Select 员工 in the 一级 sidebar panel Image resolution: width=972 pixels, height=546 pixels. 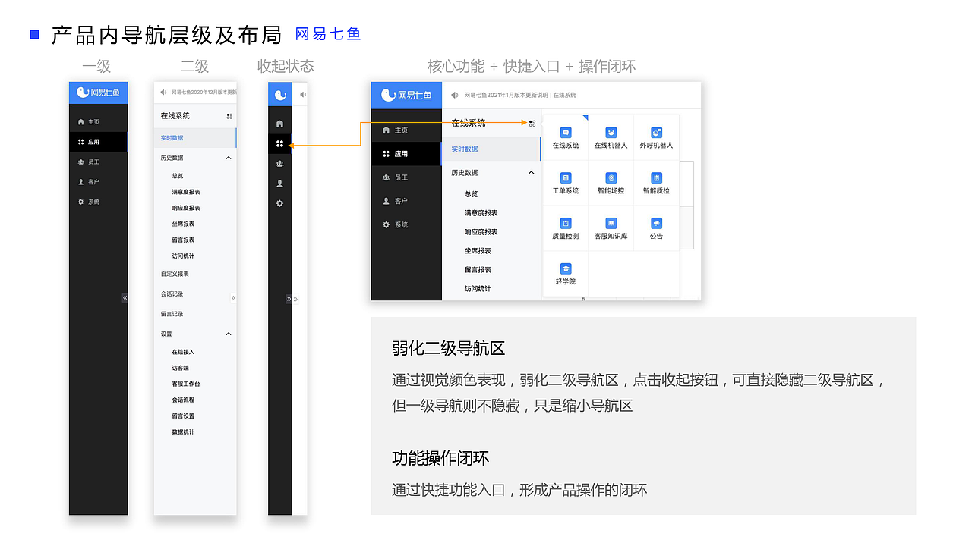point(99,162)
